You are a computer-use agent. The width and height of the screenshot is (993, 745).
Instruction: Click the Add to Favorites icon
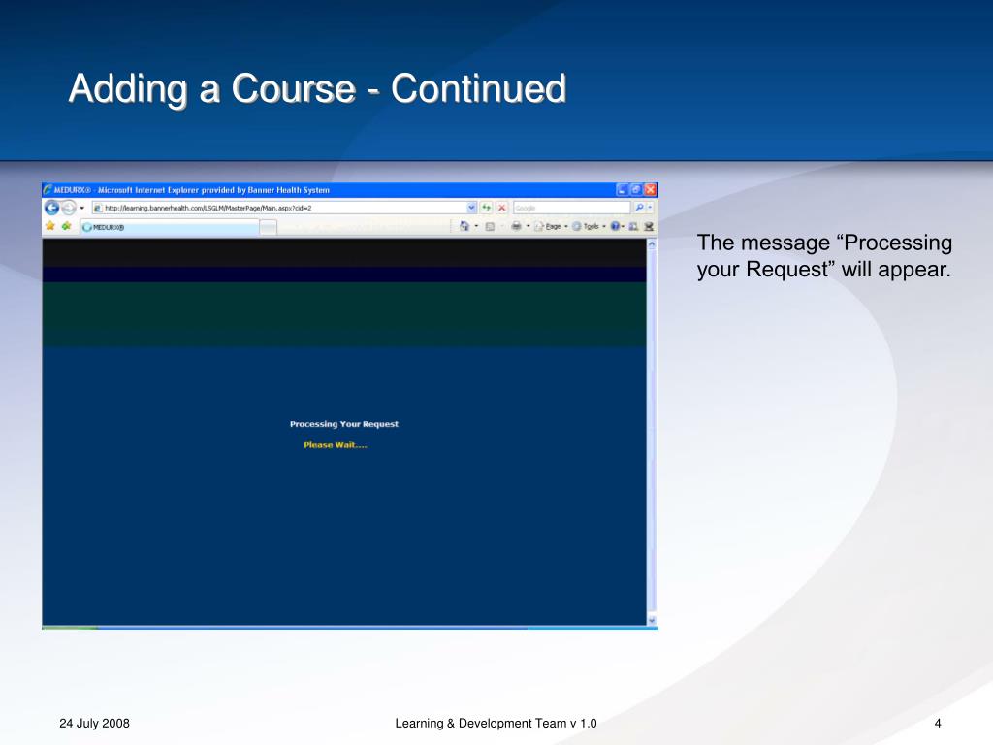point(67,226)
